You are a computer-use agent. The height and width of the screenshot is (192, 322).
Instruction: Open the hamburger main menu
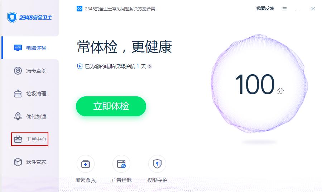tap(284, 9)
